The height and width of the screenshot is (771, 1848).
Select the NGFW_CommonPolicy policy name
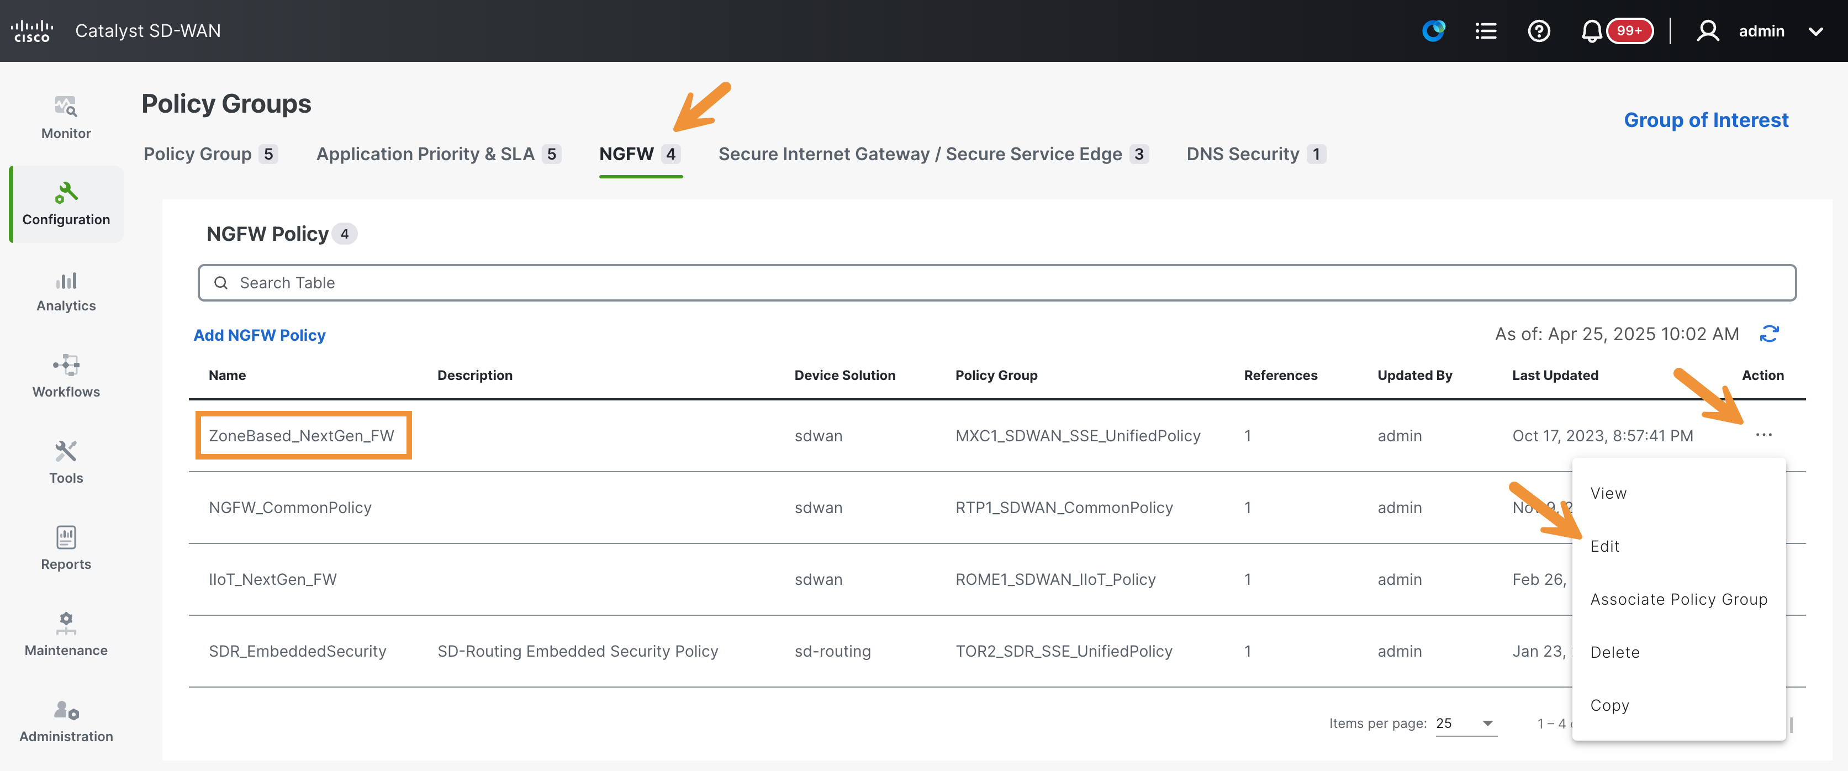(290, 508)
